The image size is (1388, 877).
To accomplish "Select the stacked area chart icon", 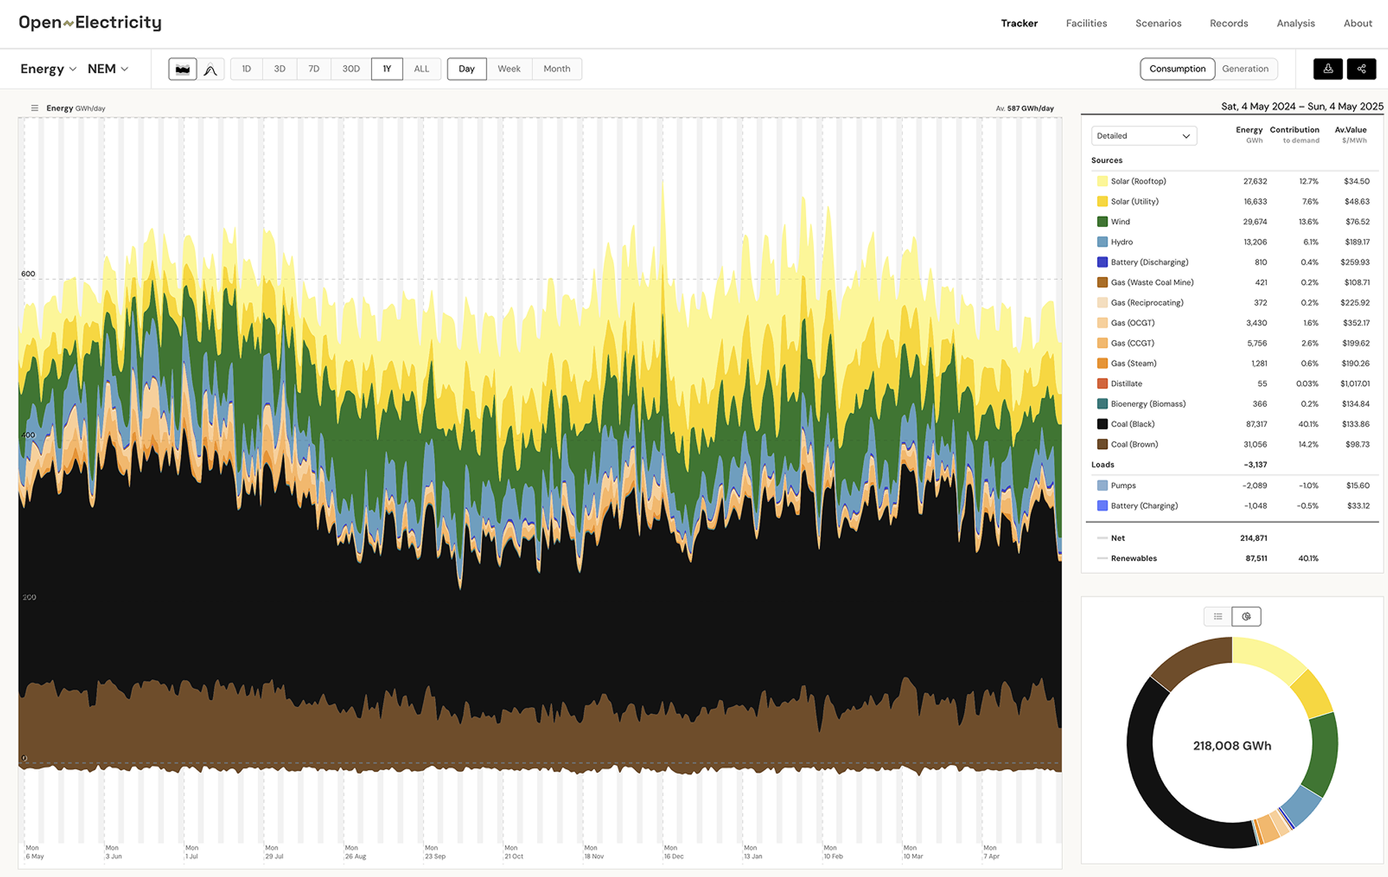I will click(x=183, y=69).
